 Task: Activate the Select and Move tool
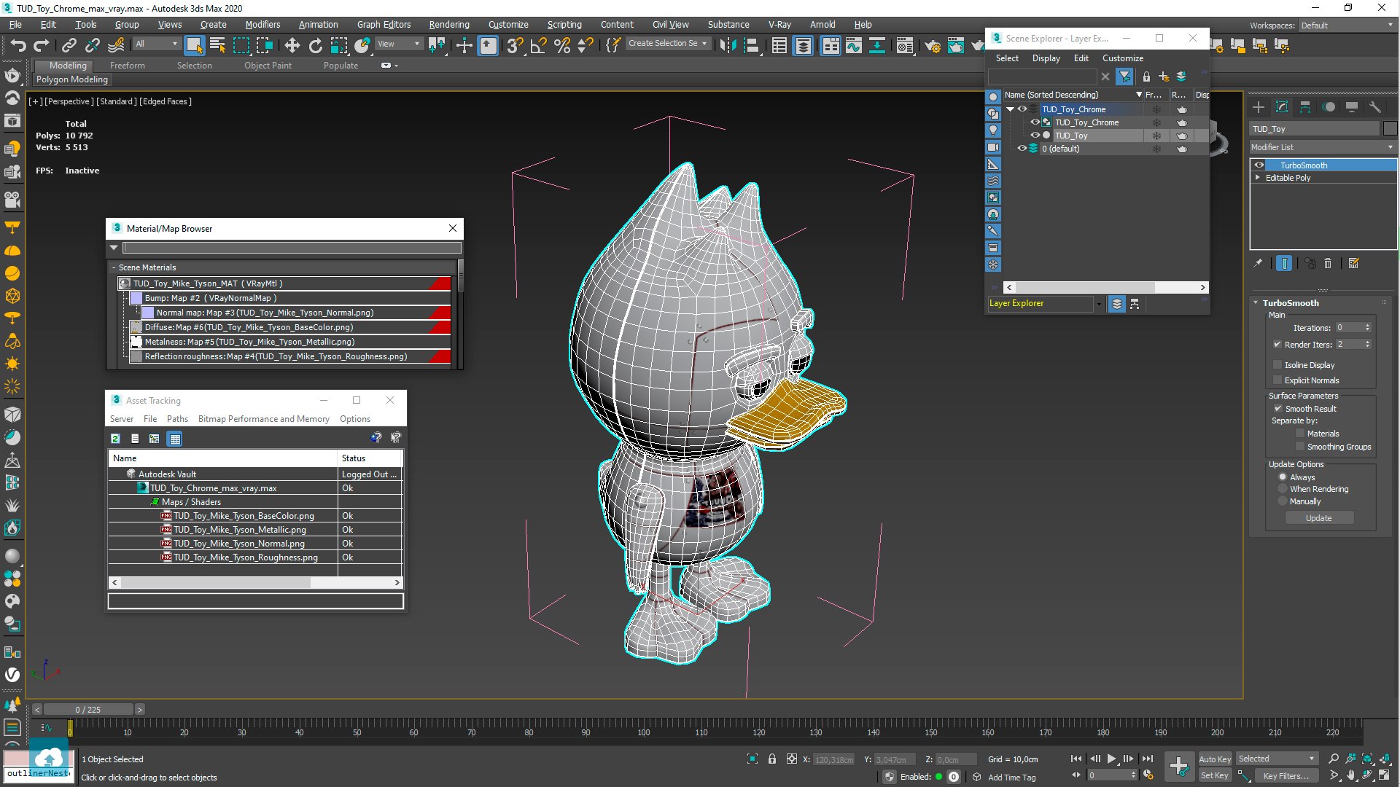(292, 46)
